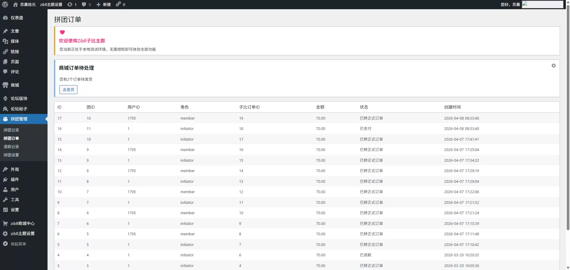This screenshot has width=570, height=270.
Task: Click the 已支付 status in row 16
Action: click(x=366, y=129)
